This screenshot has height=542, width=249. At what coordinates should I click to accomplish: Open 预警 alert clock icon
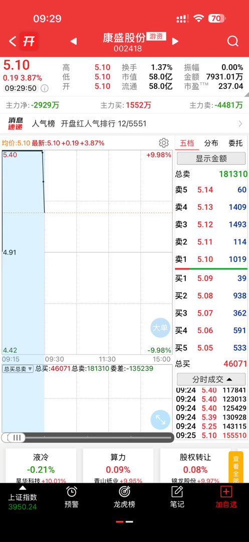(71, 491)
